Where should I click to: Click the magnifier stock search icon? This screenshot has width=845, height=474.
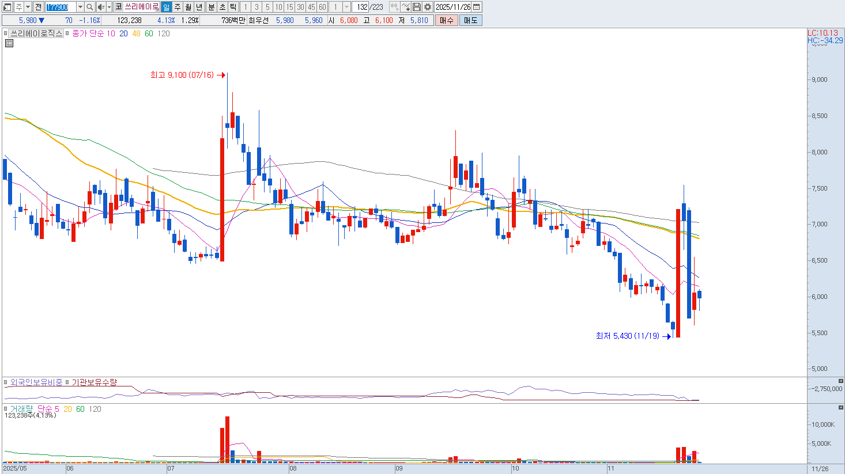click(90, 7)
